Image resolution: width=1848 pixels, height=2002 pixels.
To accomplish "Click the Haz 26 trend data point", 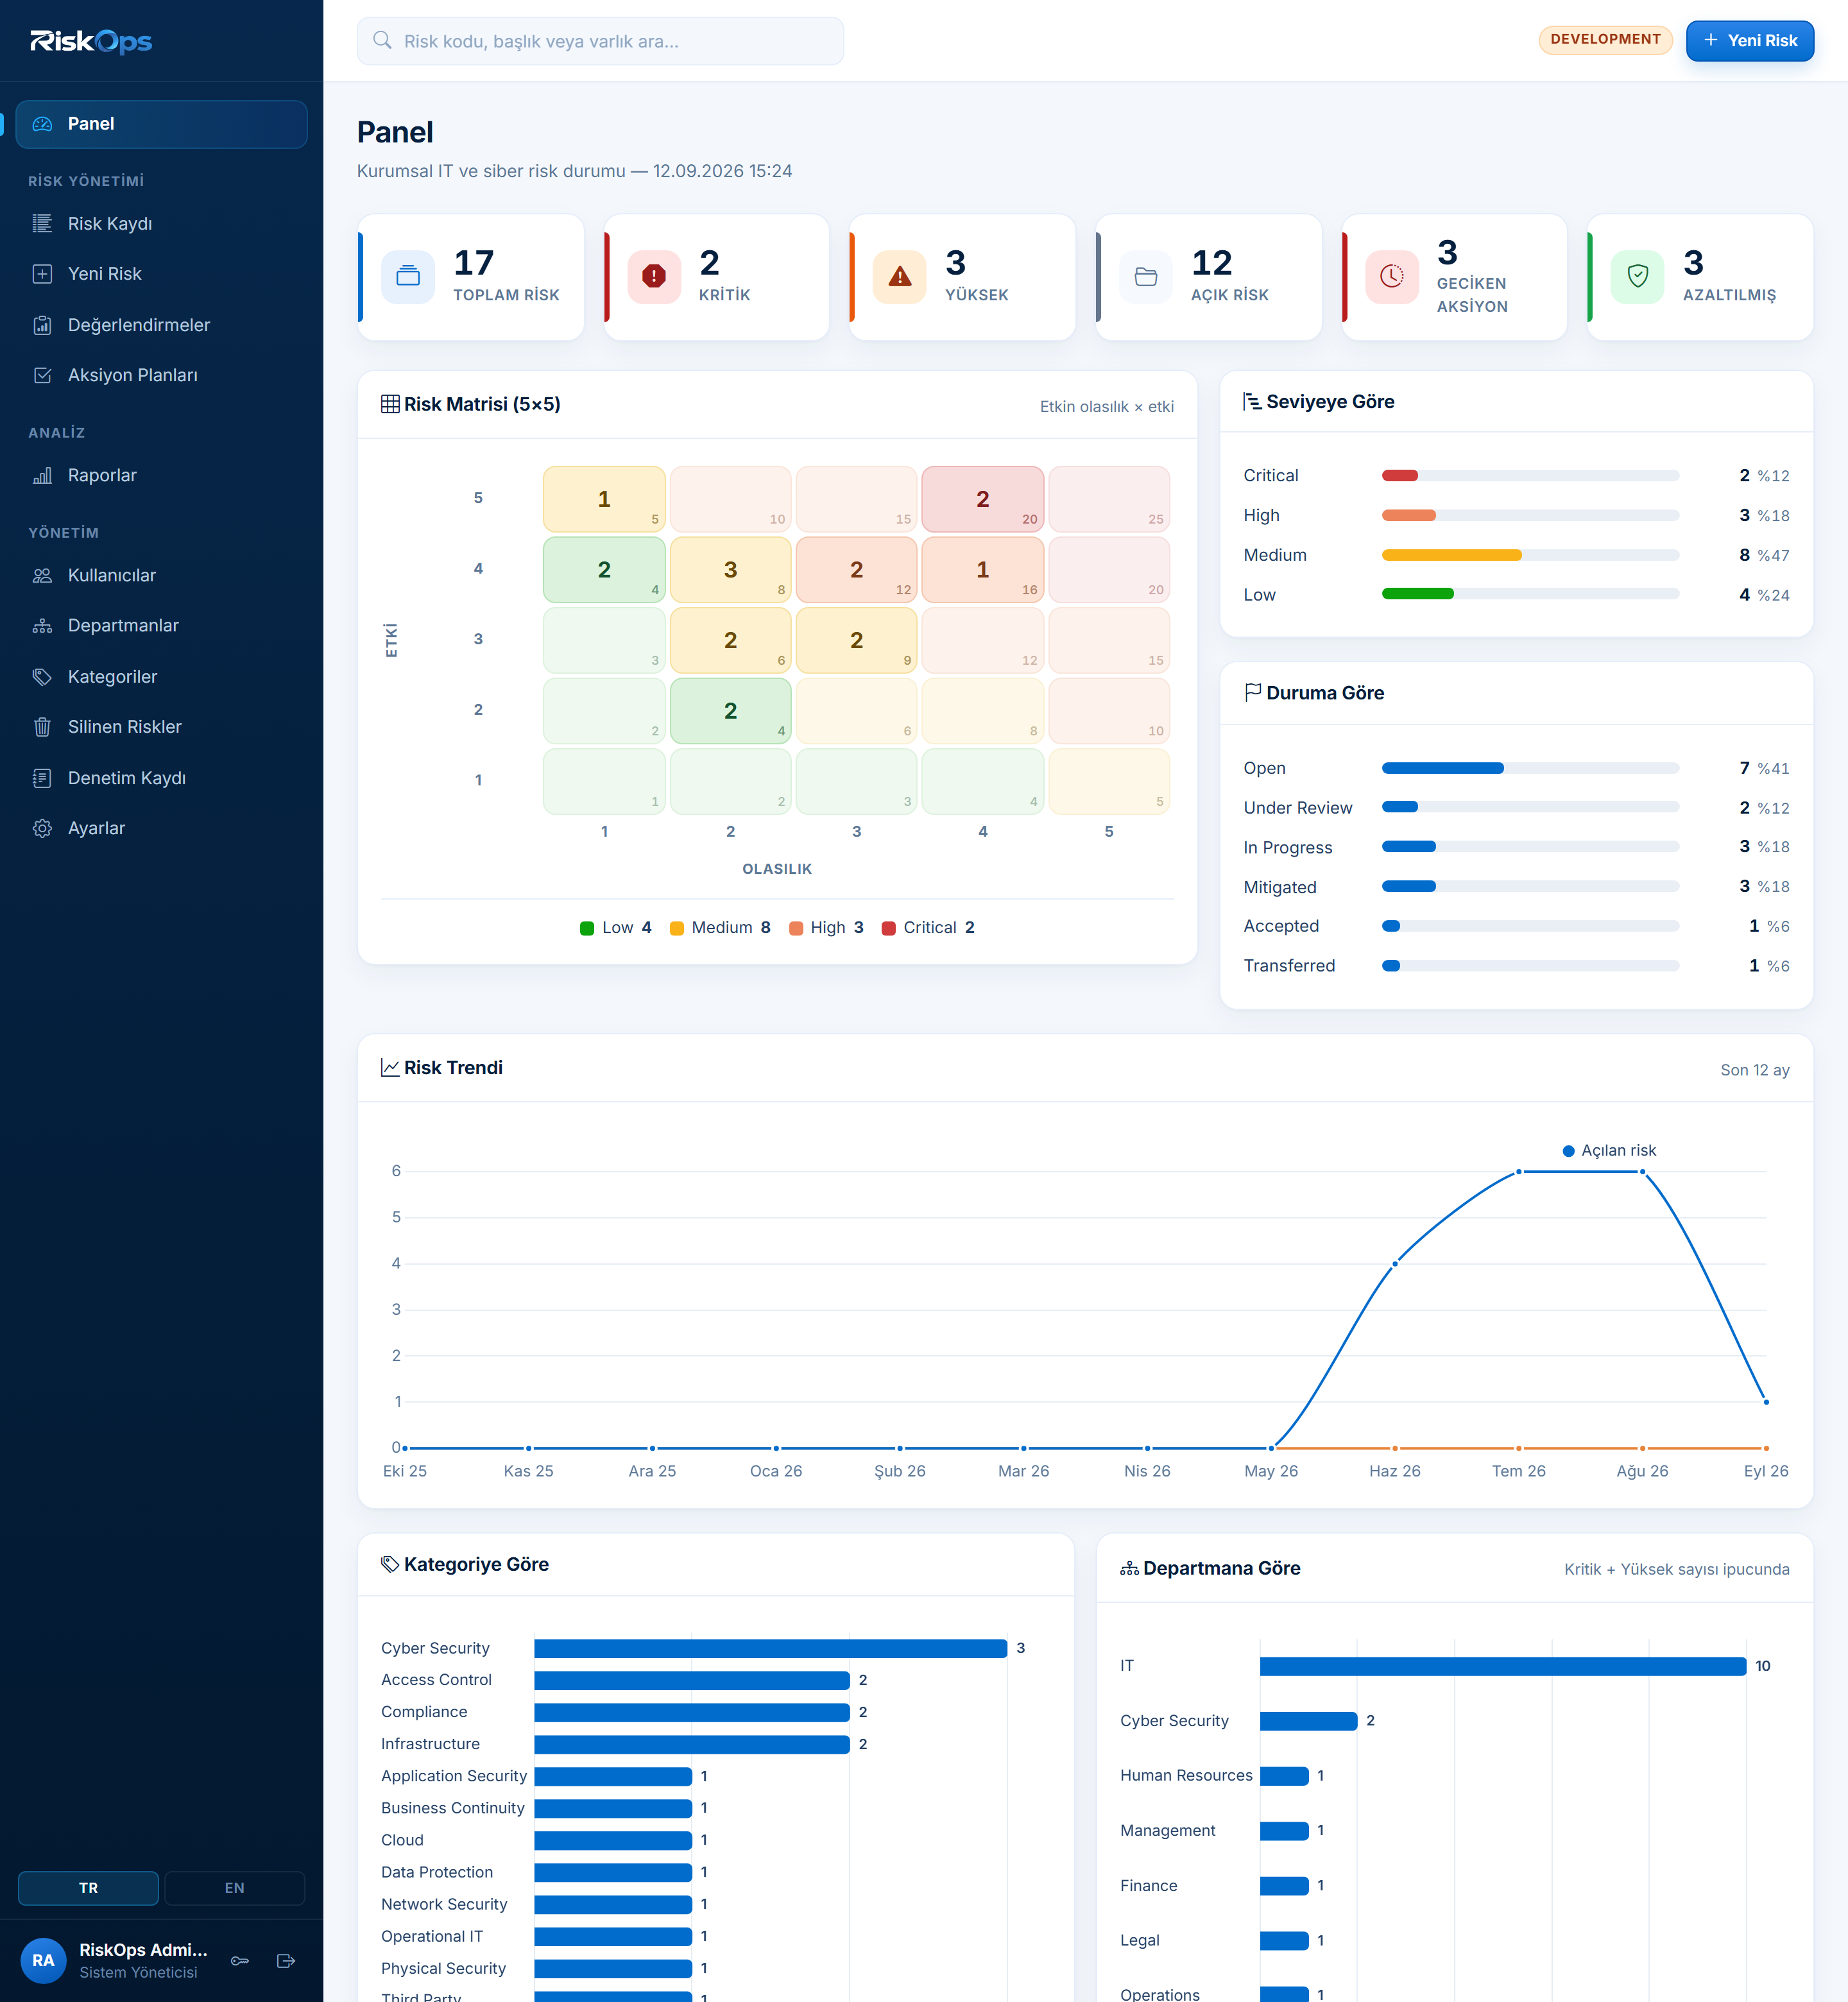I will click(x=1395, y=1264).
